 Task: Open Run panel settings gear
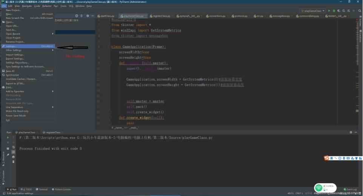351,132
